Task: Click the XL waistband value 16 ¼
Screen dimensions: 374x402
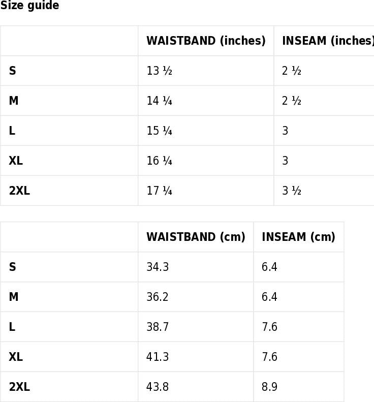Action: 159,161
